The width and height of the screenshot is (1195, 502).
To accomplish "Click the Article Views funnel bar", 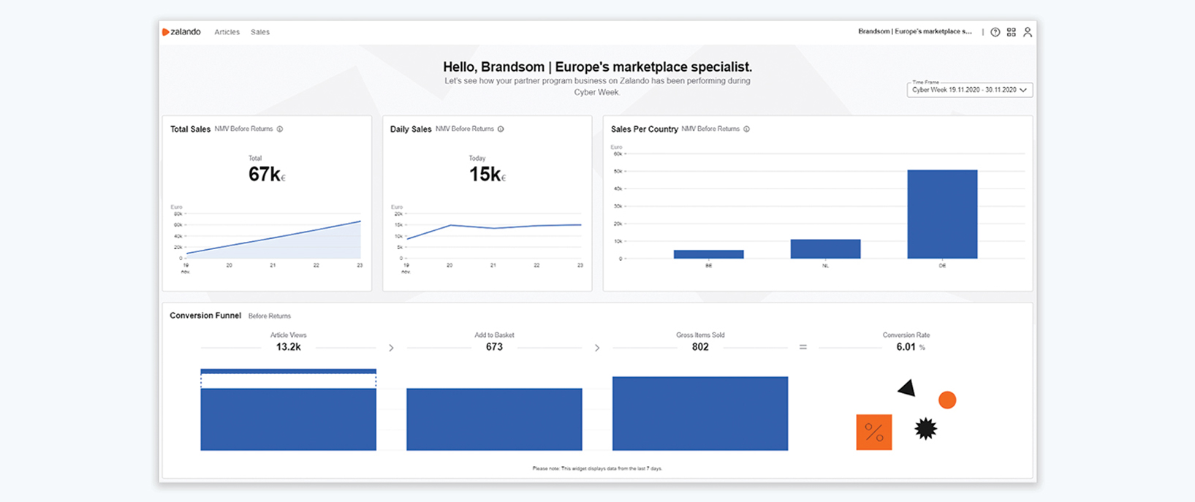I will (x=288, y=418).
